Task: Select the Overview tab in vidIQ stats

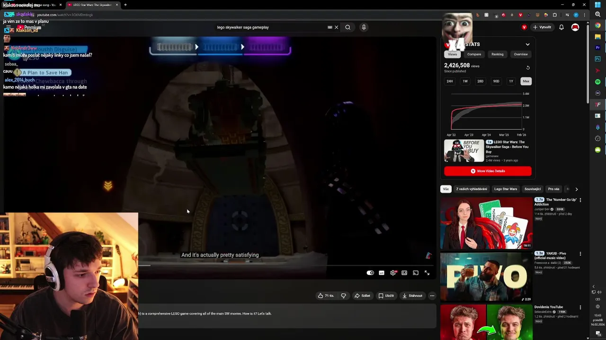Action: click(521, 54)
